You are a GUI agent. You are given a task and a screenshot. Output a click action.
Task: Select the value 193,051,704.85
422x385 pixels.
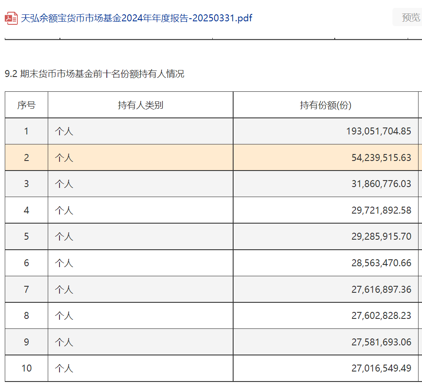379,131
